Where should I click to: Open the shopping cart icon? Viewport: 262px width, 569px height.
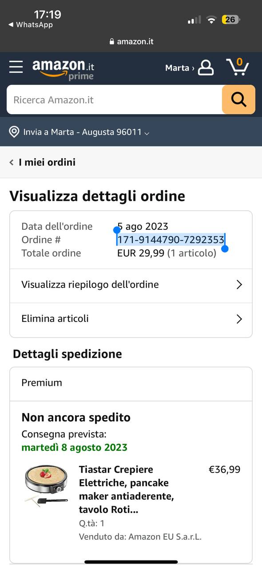(238, 67)
